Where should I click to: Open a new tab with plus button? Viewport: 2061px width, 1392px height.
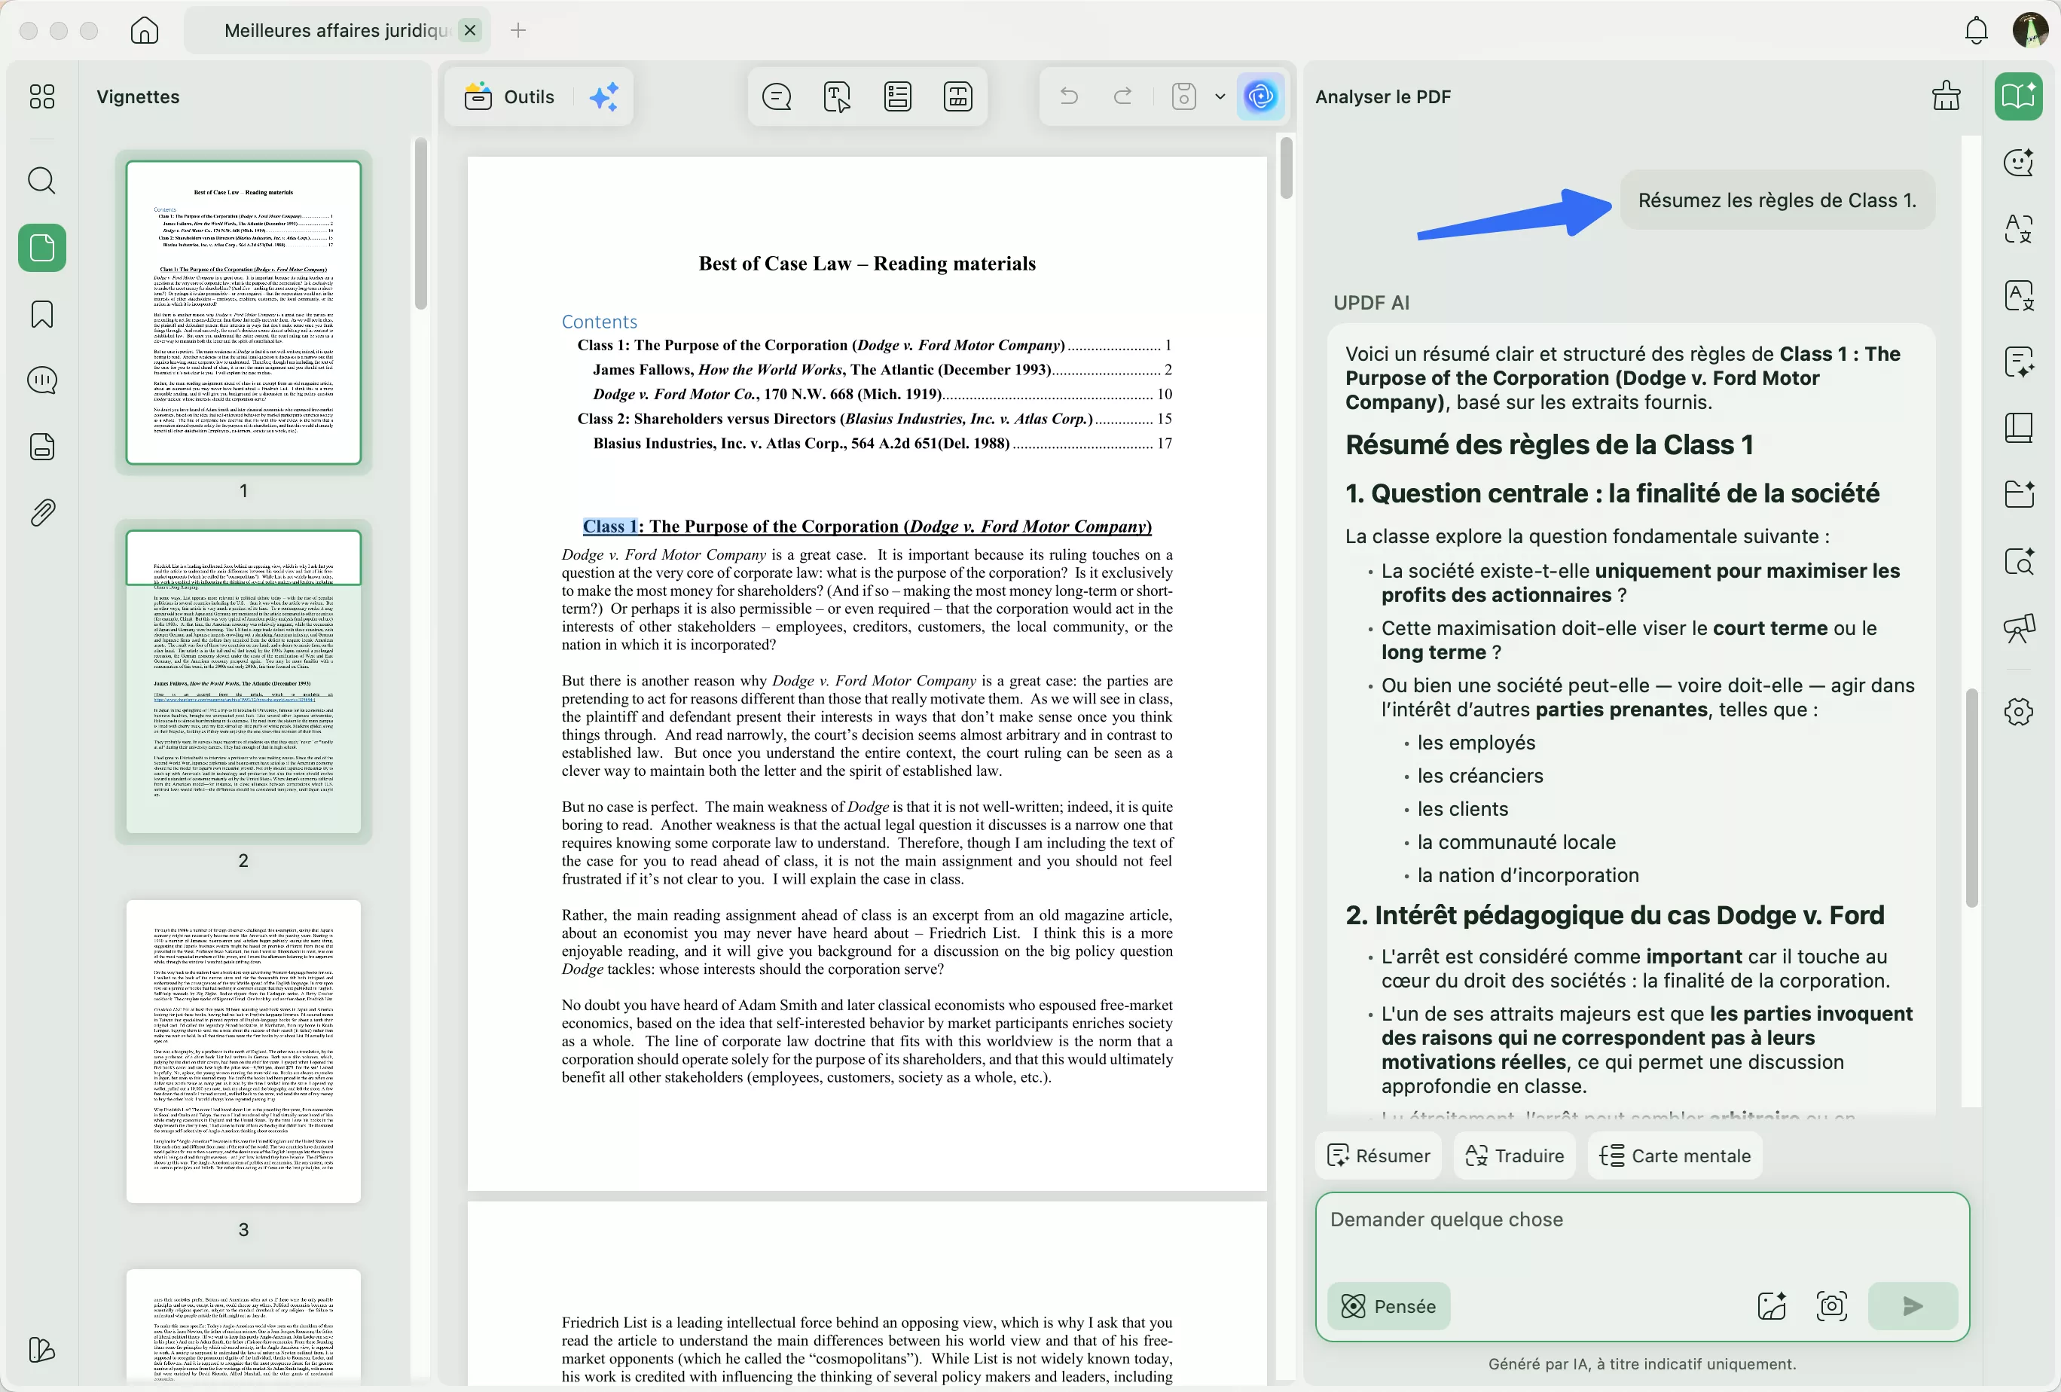(x=518, y=31)
